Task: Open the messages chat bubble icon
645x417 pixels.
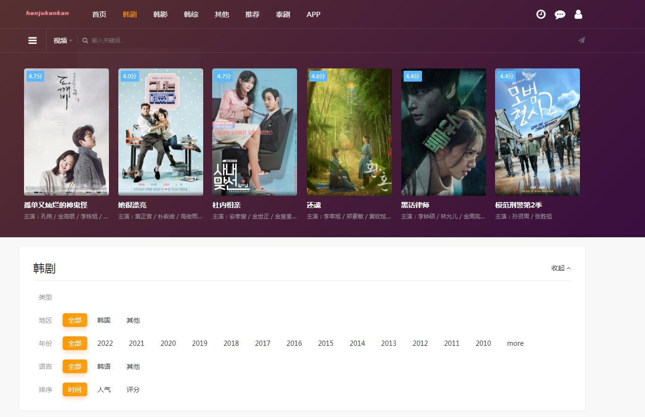Action: pos(560,15)
